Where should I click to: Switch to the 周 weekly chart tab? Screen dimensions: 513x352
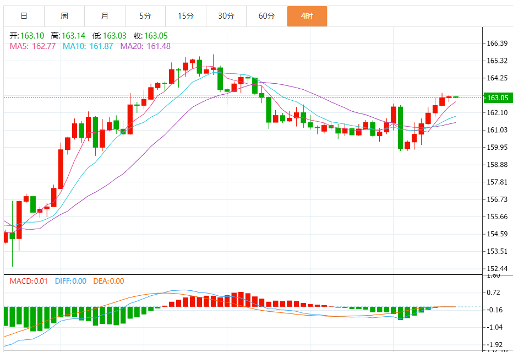64,16
